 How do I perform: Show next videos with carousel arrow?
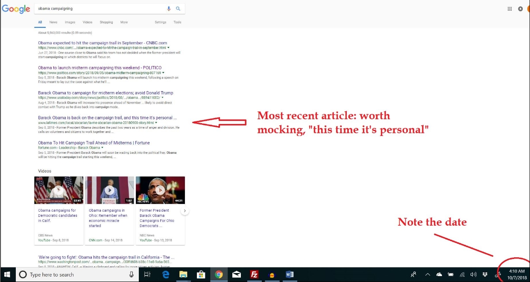click(184, 211)
